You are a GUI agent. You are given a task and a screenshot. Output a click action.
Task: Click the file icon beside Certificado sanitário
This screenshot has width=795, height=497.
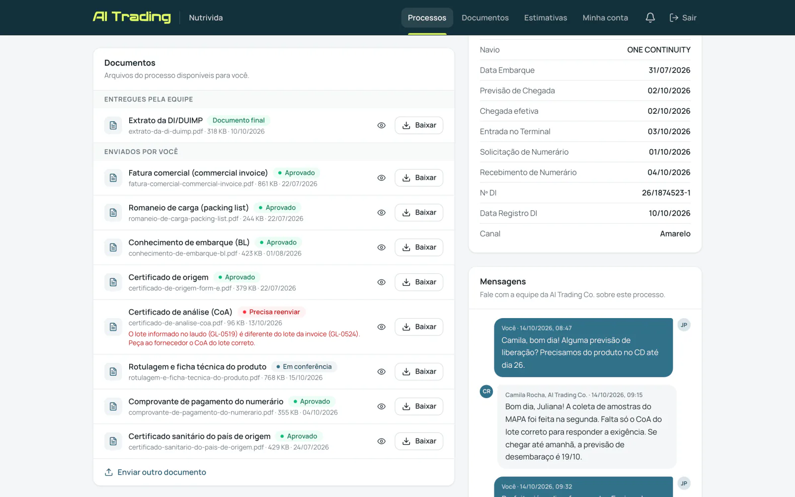(113, 441)
